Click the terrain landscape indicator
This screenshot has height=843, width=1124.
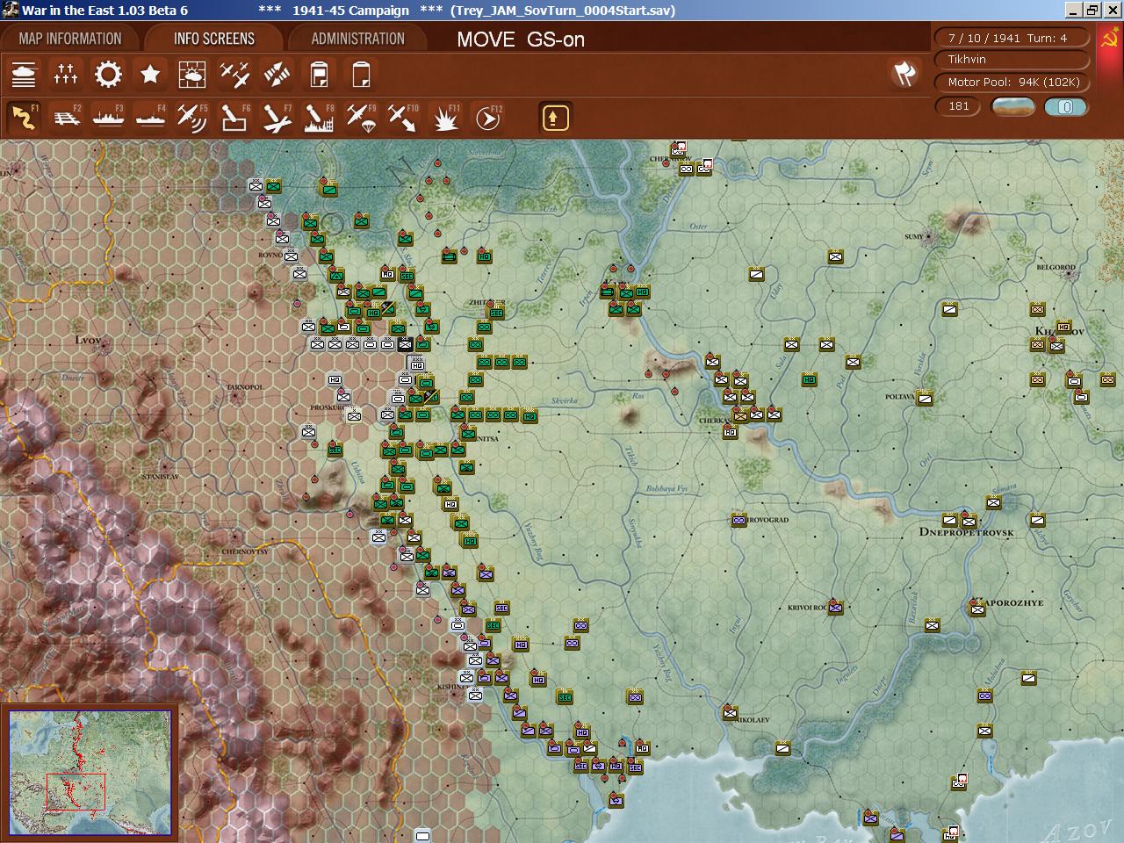pos(1012,106)
